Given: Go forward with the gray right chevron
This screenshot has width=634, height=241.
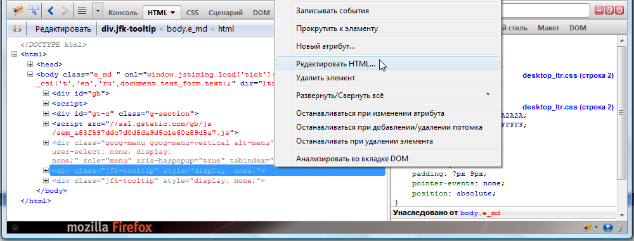Looking at the screenshot, I should [x=65, y=11].
